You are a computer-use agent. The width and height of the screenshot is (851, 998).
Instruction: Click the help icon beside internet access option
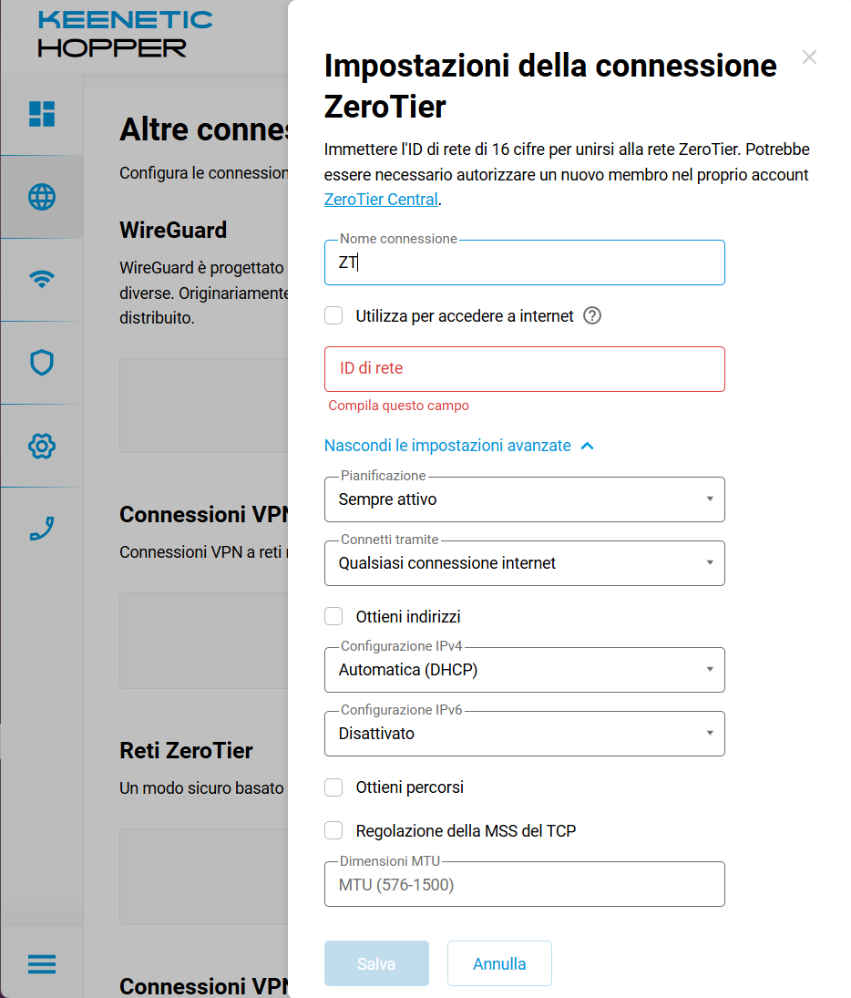coord(592,316)
